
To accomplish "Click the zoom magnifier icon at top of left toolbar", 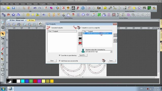I will click(x=3, y=22).
